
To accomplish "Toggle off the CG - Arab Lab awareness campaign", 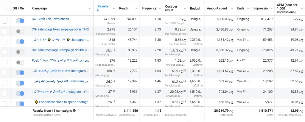I will click(x=20, y=21).
